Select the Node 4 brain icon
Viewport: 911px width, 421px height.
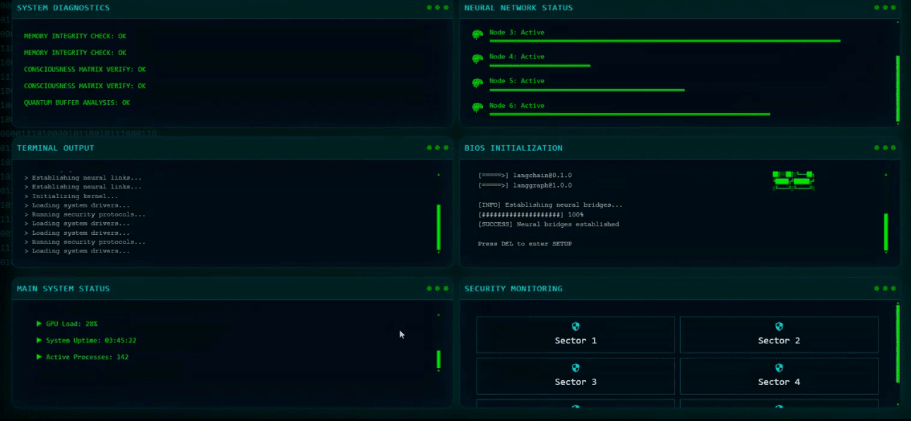477,59
